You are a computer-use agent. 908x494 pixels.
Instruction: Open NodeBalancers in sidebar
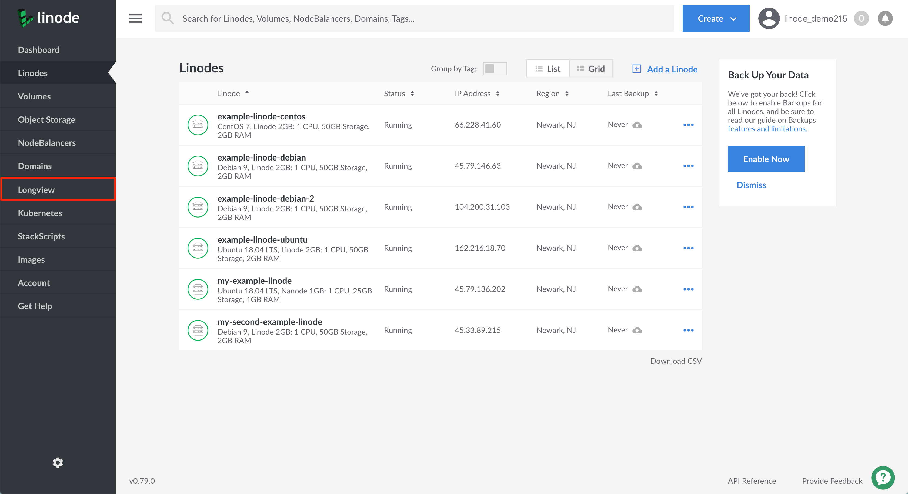click(58, 143)
